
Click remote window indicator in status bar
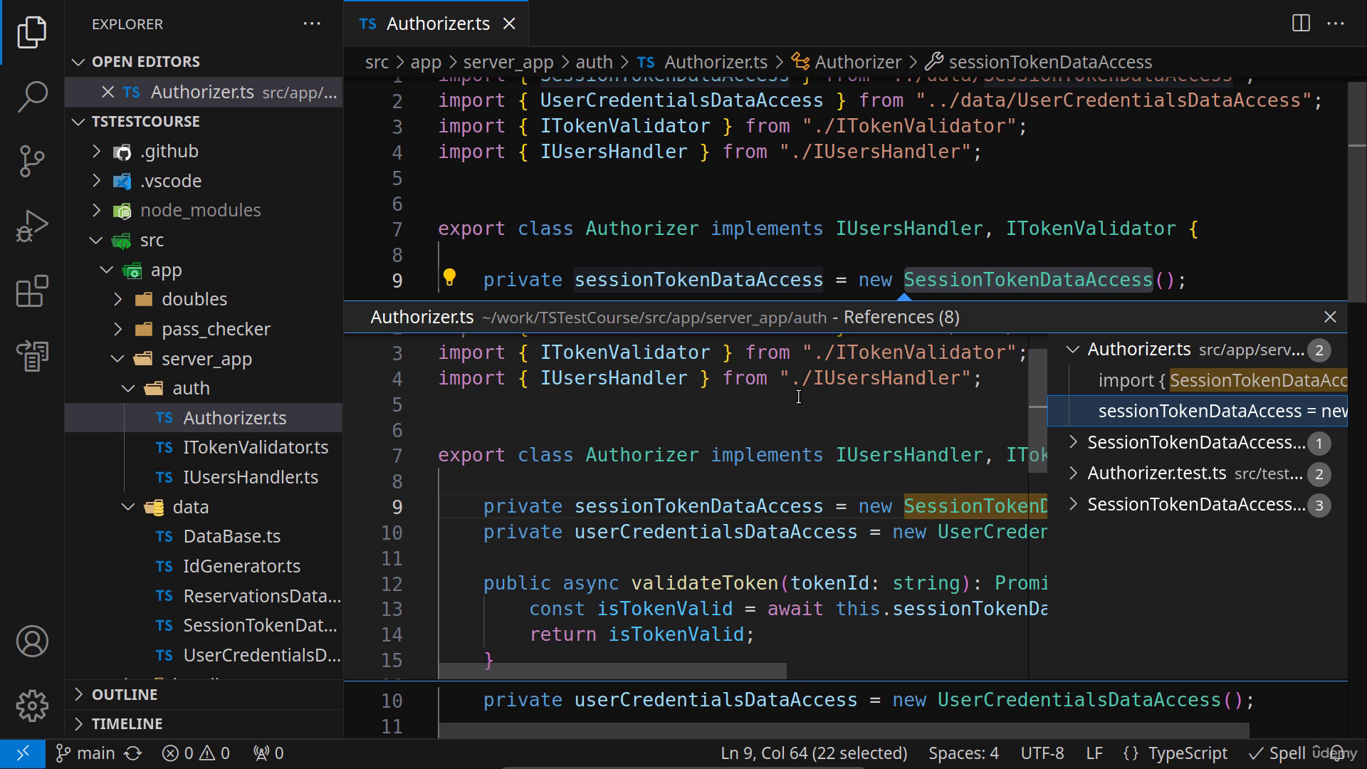point(23,753)
